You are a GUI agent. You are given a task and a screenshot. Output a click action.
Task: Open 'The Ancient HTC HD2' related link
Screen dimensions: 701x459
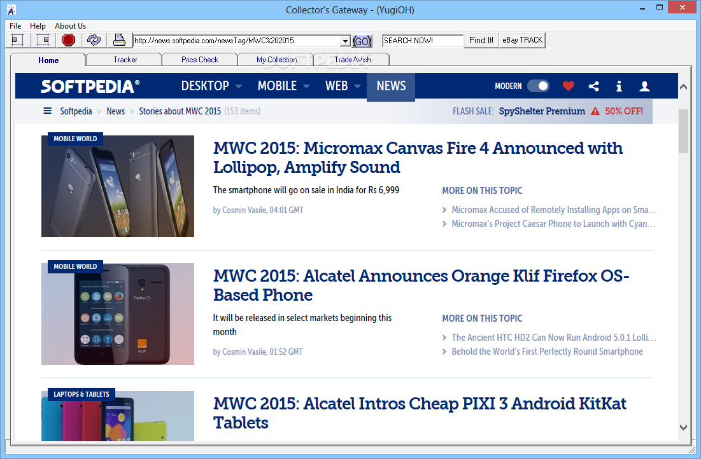point(553,338)
